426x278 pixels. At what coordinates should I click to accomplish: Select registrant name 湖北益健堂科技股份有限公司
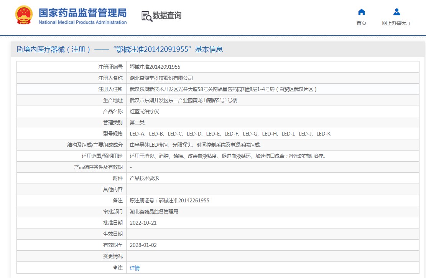(161, 78)
